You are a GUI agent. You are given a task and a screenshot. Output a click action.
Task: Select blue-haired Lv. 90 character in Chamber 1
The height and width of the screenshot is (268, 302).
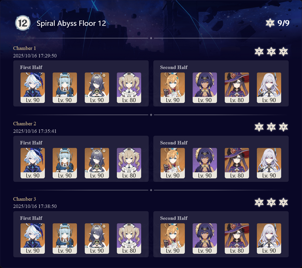pos(65,88)
